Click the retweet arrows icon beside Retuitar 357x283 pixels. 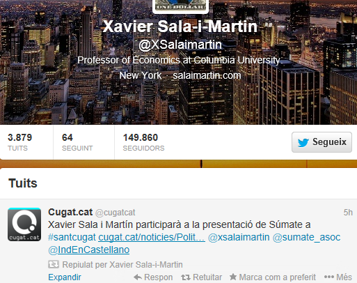[186, 277]
